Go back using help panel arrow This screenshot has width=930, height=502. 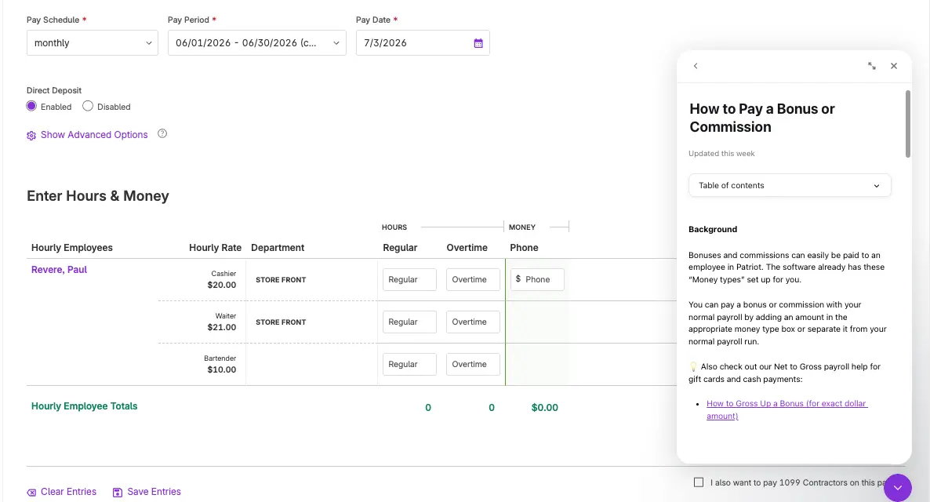[695, 66]
